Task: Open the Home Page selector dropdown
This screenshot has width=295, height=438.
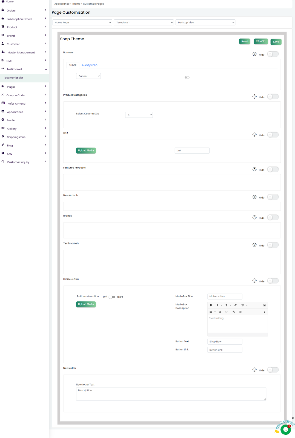Action: (82, 22)
